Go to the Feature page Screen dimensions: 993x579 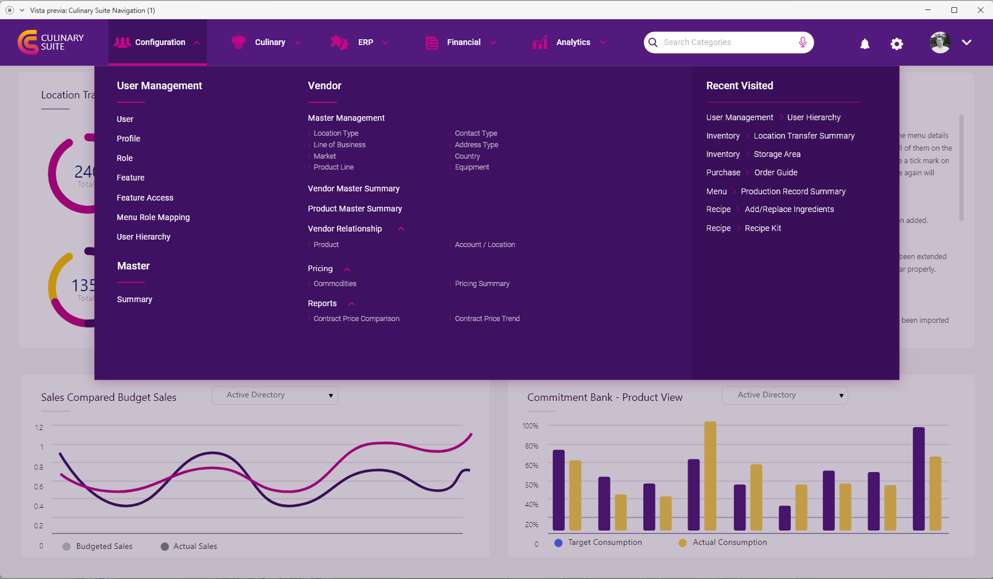pyautogui.click(x=130, y=178)
